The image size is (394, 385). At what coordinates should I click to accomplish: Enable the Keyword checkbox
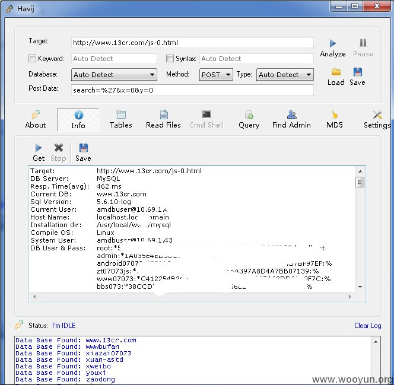pos(32,59)
